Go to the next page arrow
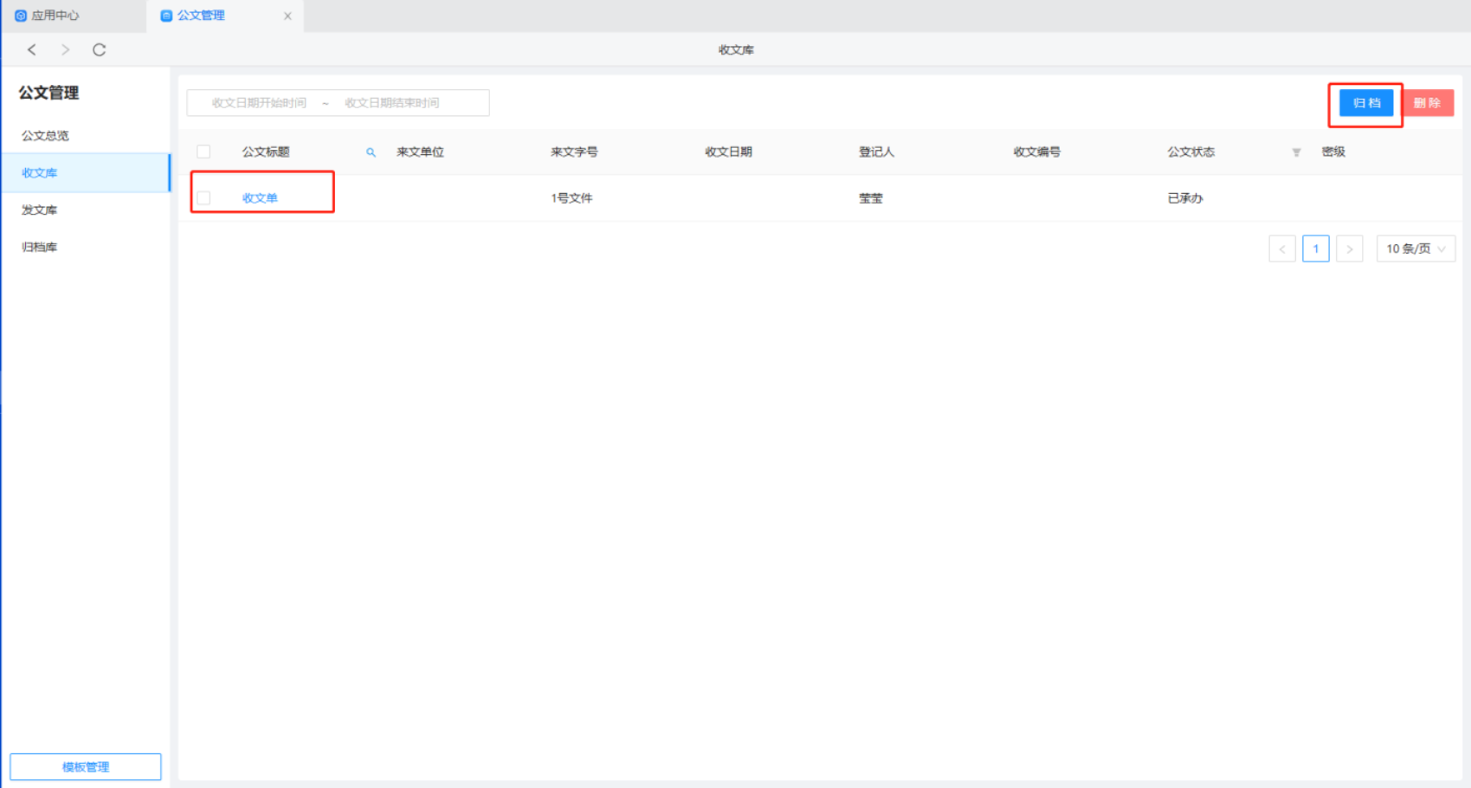 1349,249
